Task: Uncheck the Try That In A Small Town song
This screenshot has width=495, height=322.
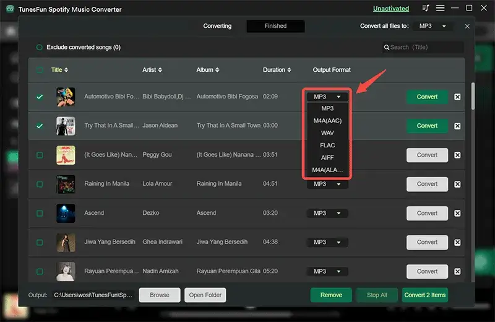Action: (40, 126)
